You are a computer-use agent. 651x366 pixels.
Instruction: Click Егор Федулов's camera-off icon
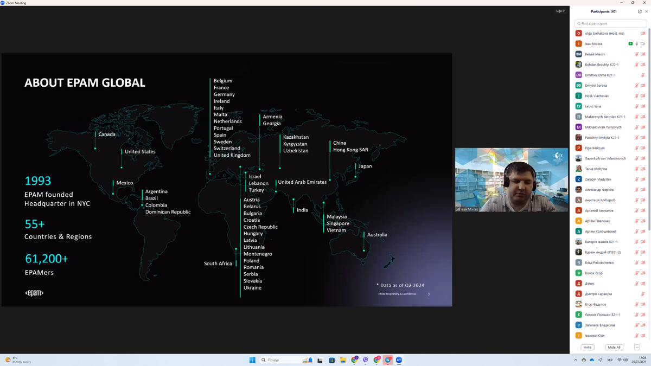point(643,304)
